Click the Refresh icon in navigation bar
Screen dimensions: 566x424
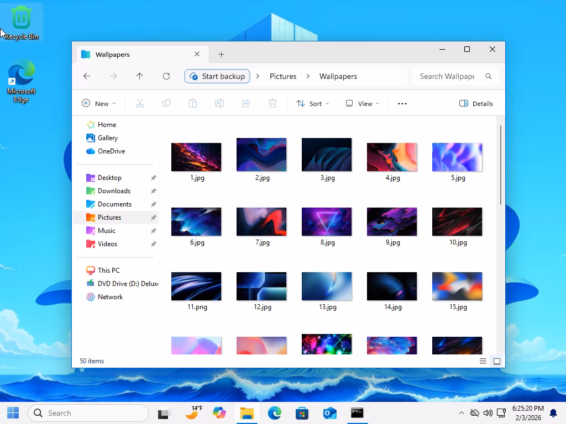pyautogui.click(x=166, y=76)
